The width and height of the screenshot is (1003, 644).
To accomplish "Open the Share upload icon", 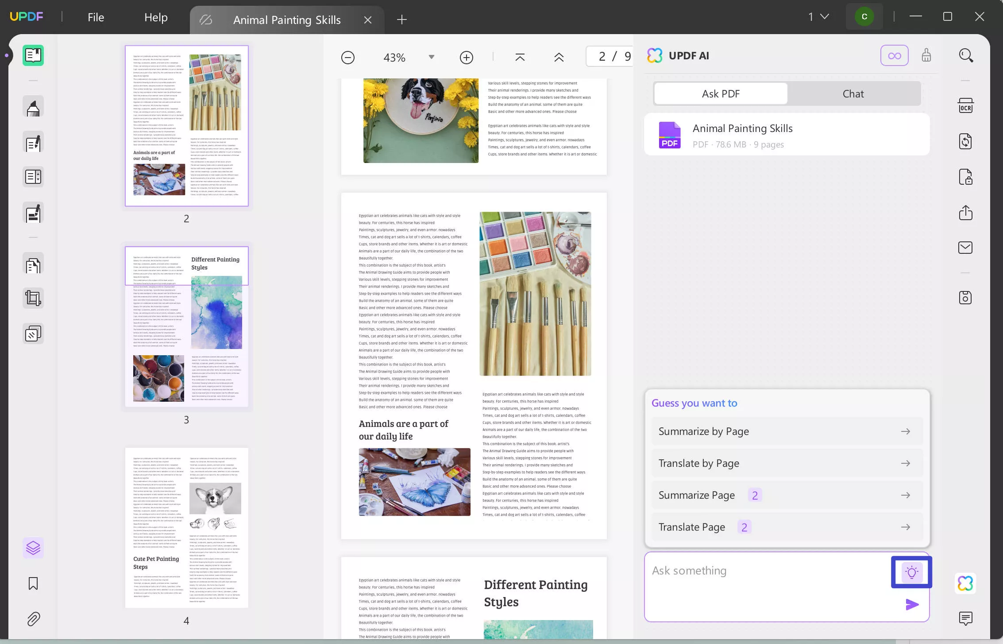I will coord(966,213).
